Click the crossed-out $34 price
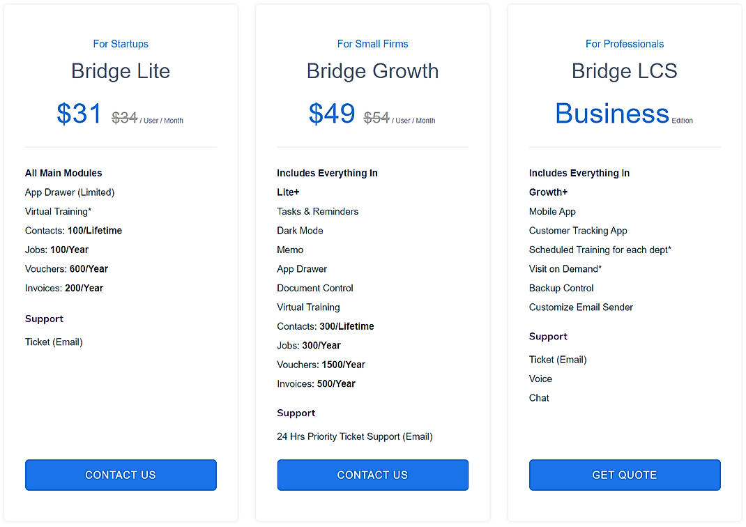This screenshot has width=746, height=527. coord(125,117)
